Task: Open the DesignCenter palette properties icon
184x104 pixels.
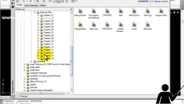Action: pos(13,7)
